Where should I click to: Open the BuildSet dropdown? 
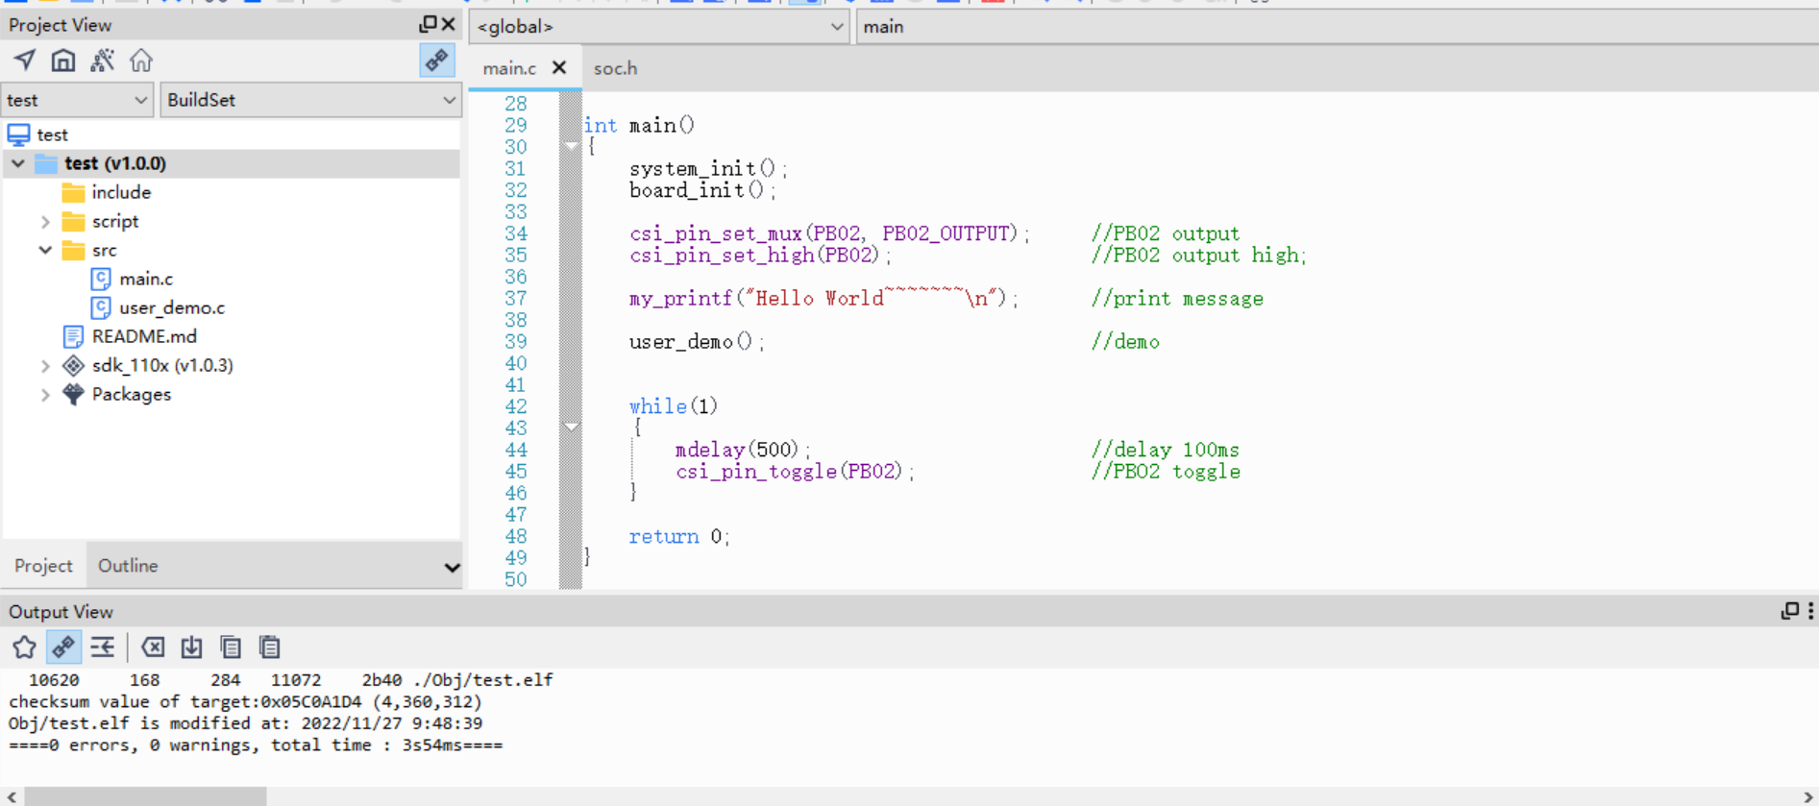click(x=310, y=100)
